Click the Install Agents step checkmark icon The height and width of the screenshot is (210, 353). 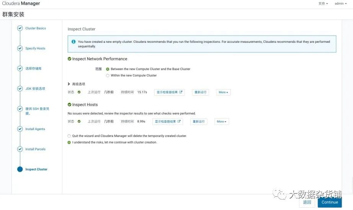[x=20, y=129]
